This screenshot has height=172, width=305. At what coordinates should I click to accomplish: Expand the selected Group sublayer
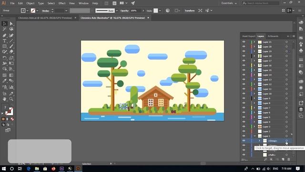(x=259, y=140)
